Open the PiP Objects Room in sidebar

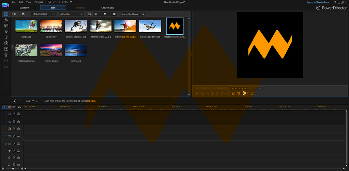tap(6, 25)
